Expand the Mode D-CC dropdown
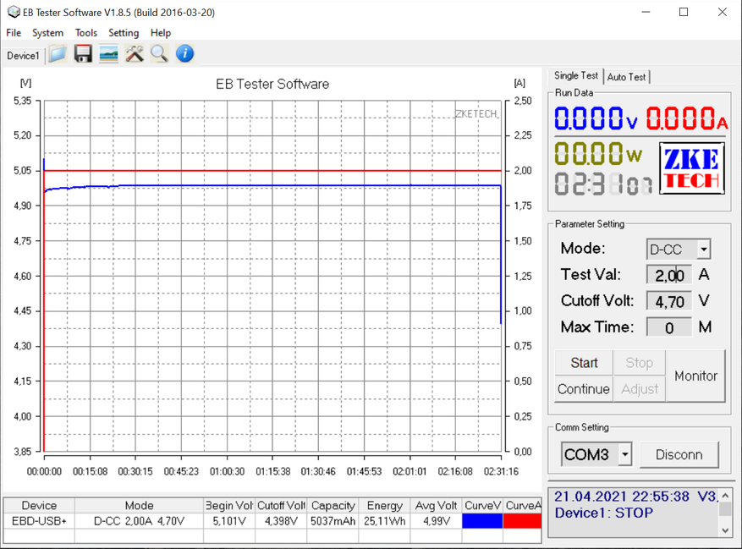Image resolution: width=742 pixels, height=549 pixels. 704,249
